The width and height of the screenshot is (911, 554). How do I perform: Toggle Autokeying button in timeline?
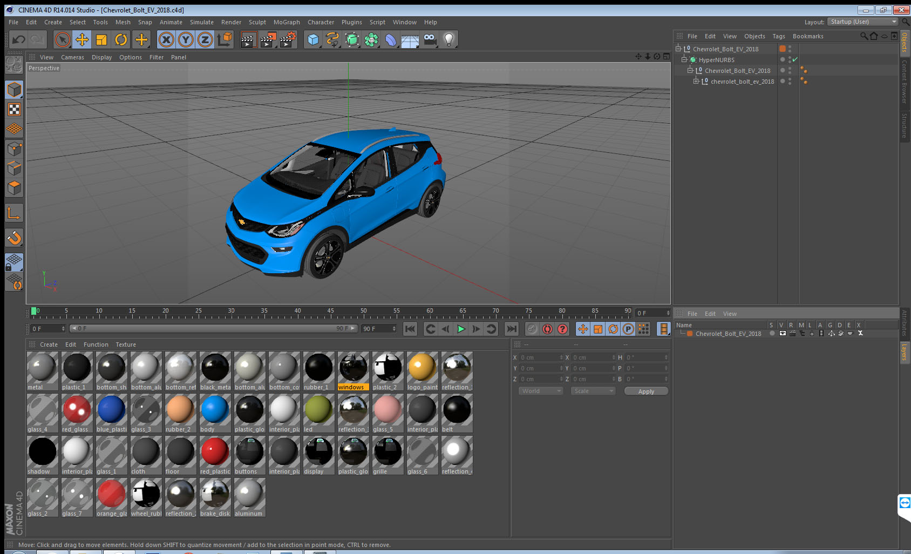547,329
